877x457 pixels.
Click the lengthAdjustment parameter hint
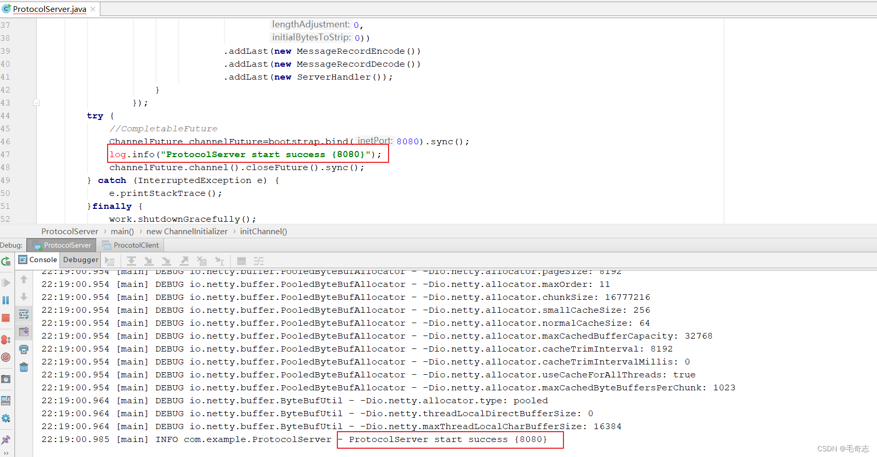(x=311, y=24)
